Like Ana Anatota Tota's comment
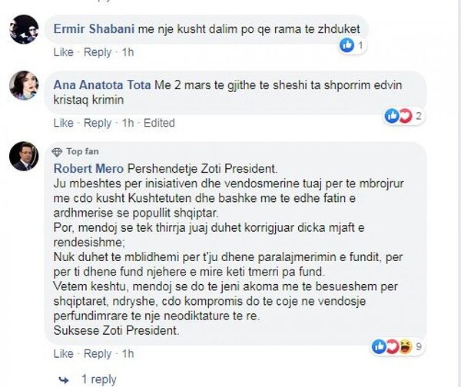 click(x=64, y=123)
